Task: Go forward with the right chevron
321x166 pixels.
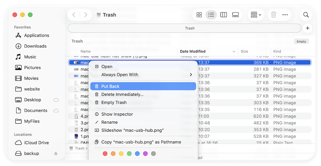Action: pos(86,15)
